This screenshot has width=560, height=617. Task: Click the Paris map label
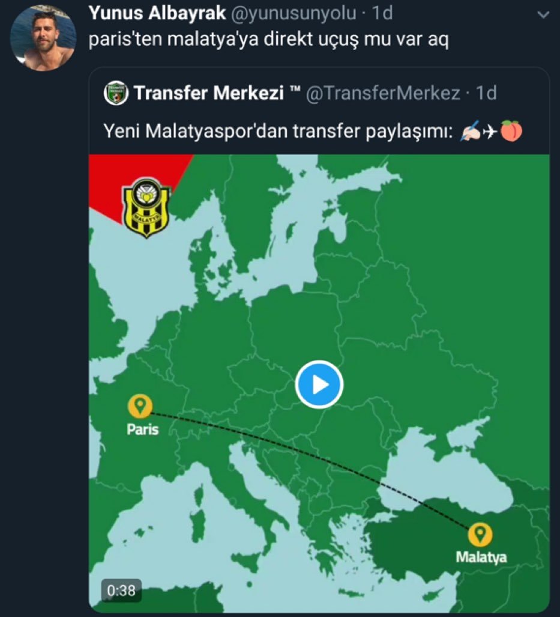coord(143,430)
